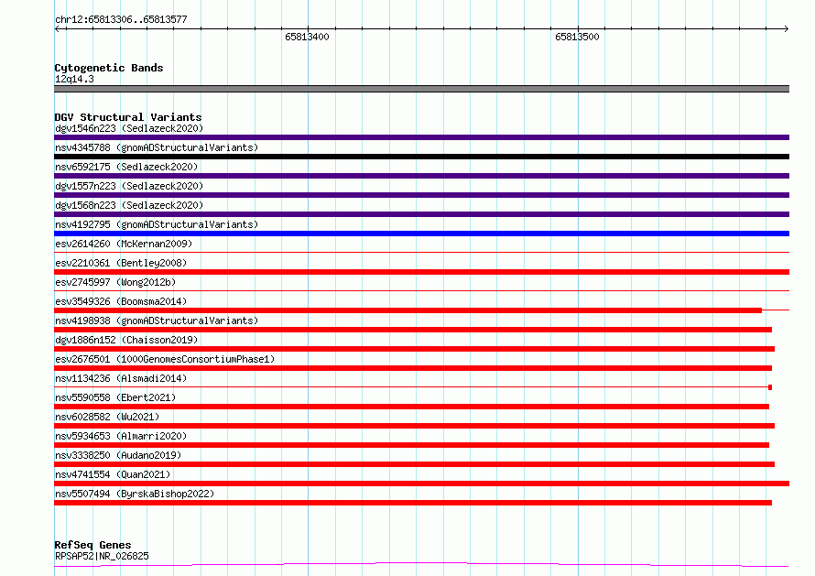This screenshot has width=815, height=576.
Task: Click the red bar under nsv3338250
Action: pos(414,464)
